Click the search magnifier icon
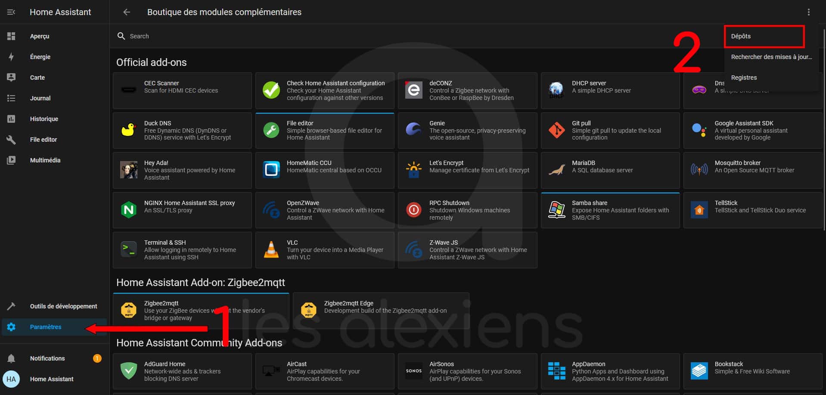Screen dimensions: 826x395 coord(121,36)
